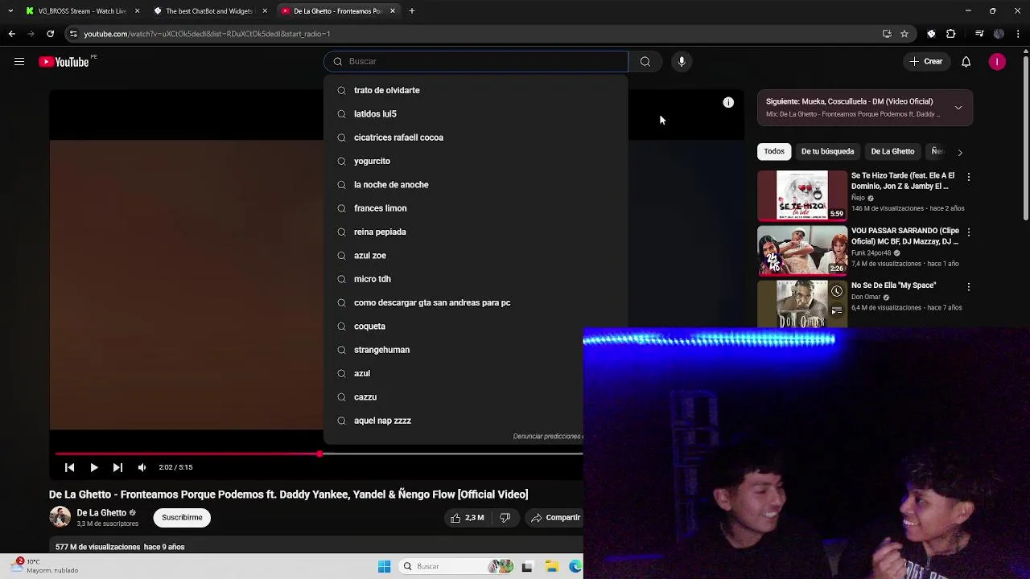The image size is (1030, 579).
Task: Open the account avatar menu
Action: [997, 62]
